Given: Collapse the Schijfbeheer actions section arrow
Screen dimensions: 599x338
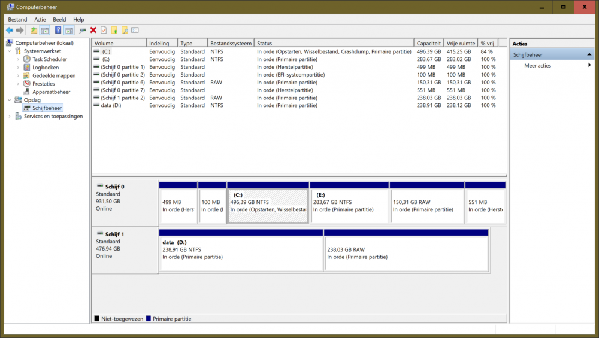Looking at the screenshot, I should (x=589, y=54).
